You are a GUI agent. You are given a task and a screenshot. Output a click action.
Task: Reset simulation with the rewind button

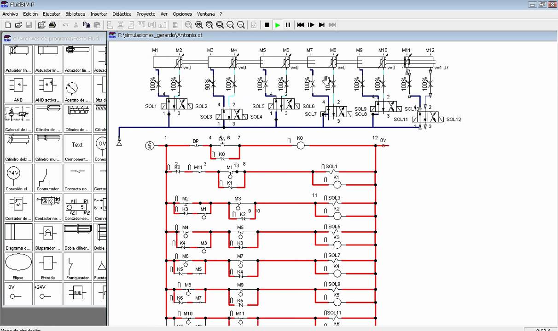(x=301, y=25)
